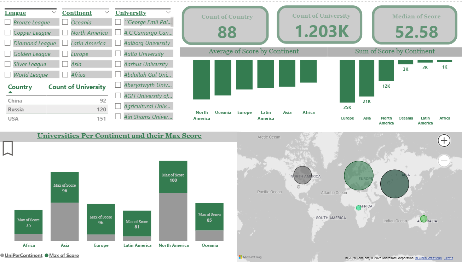Viewport: 462px width, 262px height.
Task: Select the World League checkbox
Action: pyautogui.click(x=8, y=75)
